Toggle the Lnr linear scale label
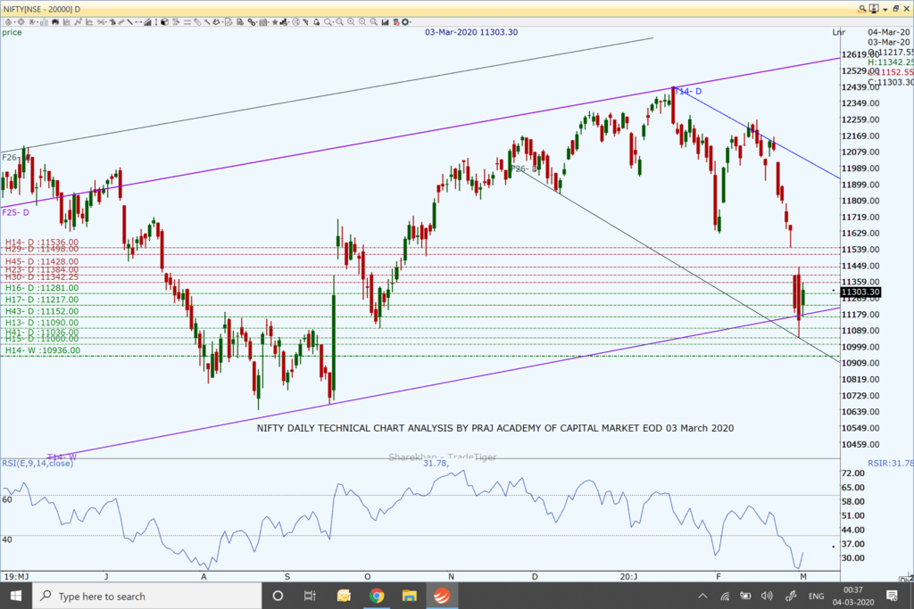Viewport: 914px width, 609px height. click(x=838, y=33)
